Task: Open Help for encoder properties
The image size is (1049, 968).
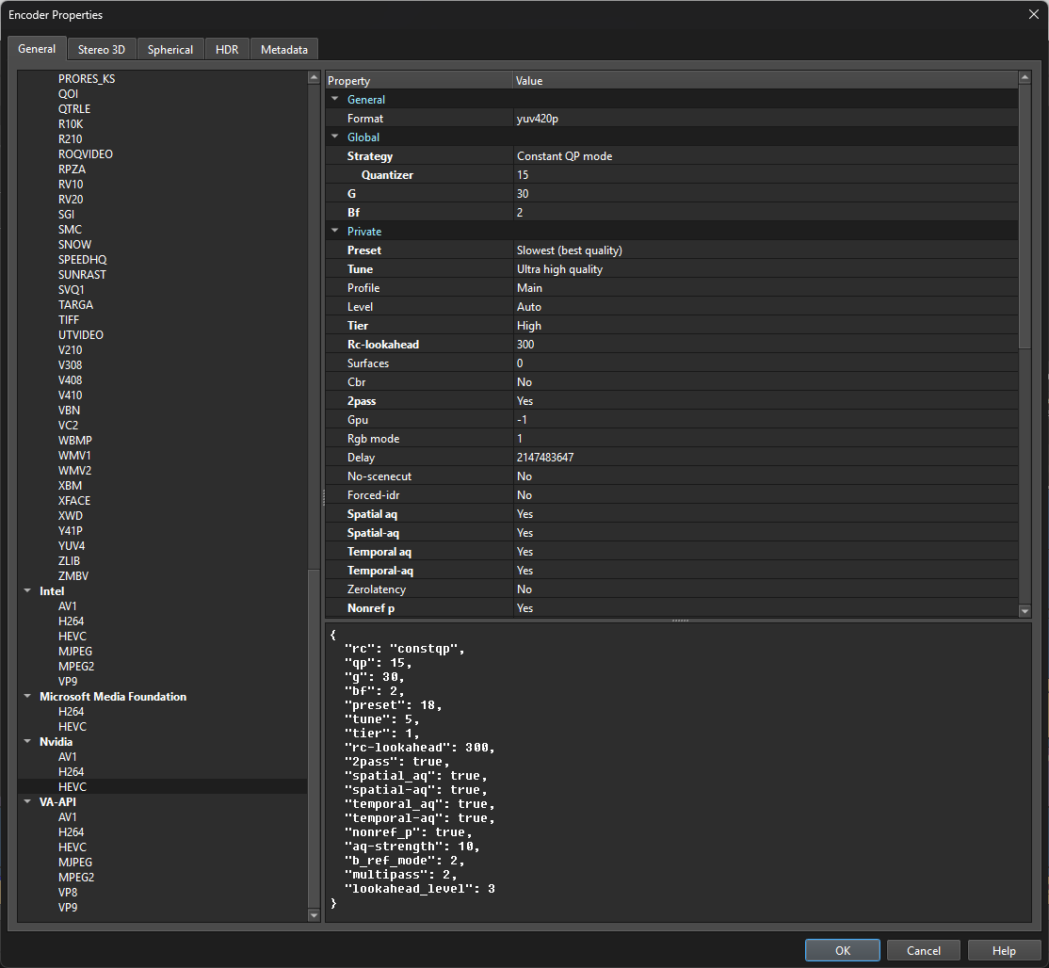Action: coord(1004,950)
